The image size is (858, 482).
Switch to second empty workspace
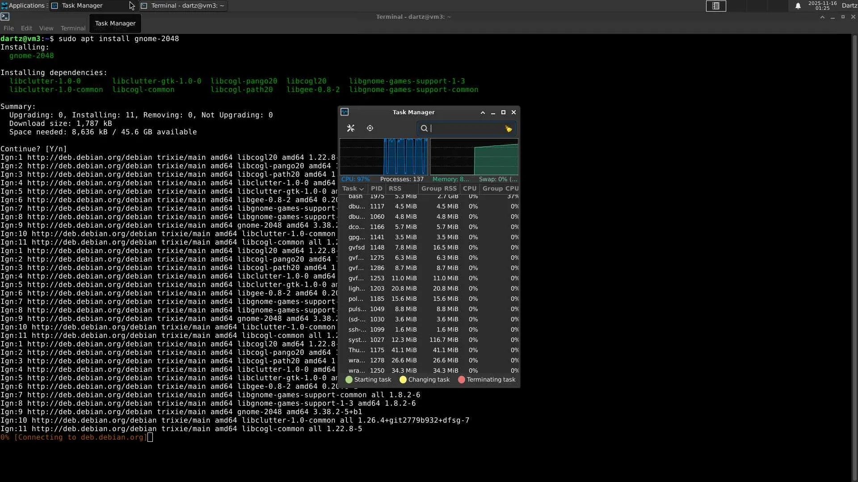coord(736,6)
